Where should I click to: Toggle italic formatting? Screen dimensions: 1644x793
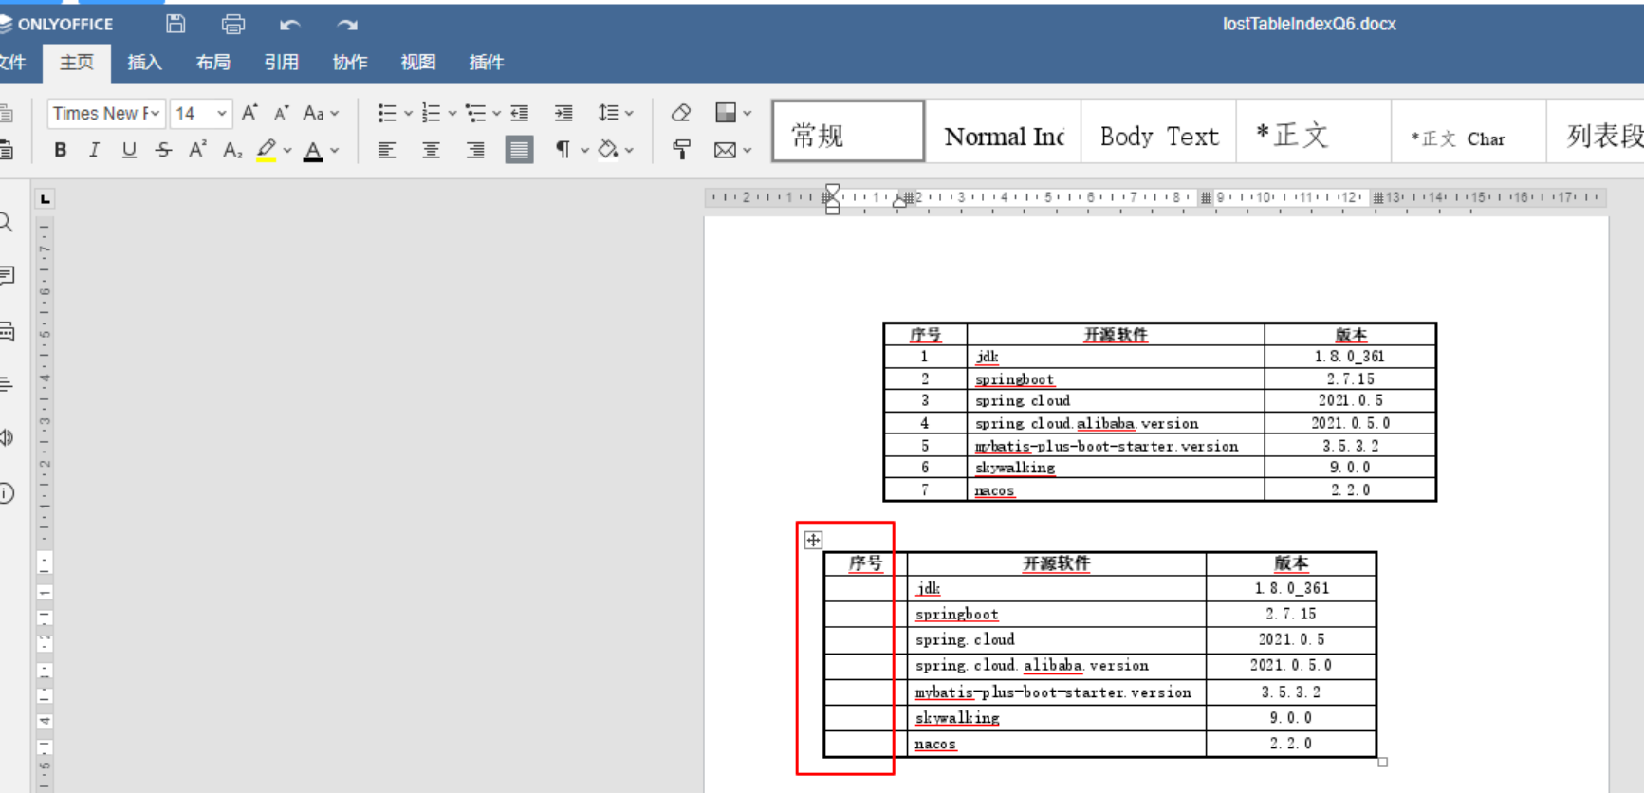(94, 150)
